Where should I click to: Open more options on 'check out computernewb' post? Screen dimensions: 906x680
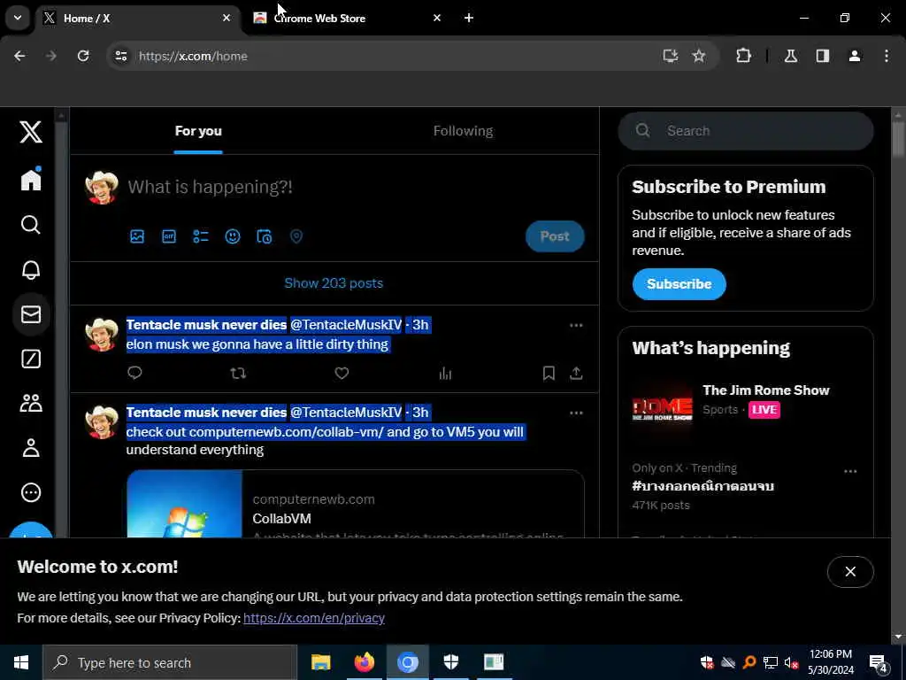576,413
